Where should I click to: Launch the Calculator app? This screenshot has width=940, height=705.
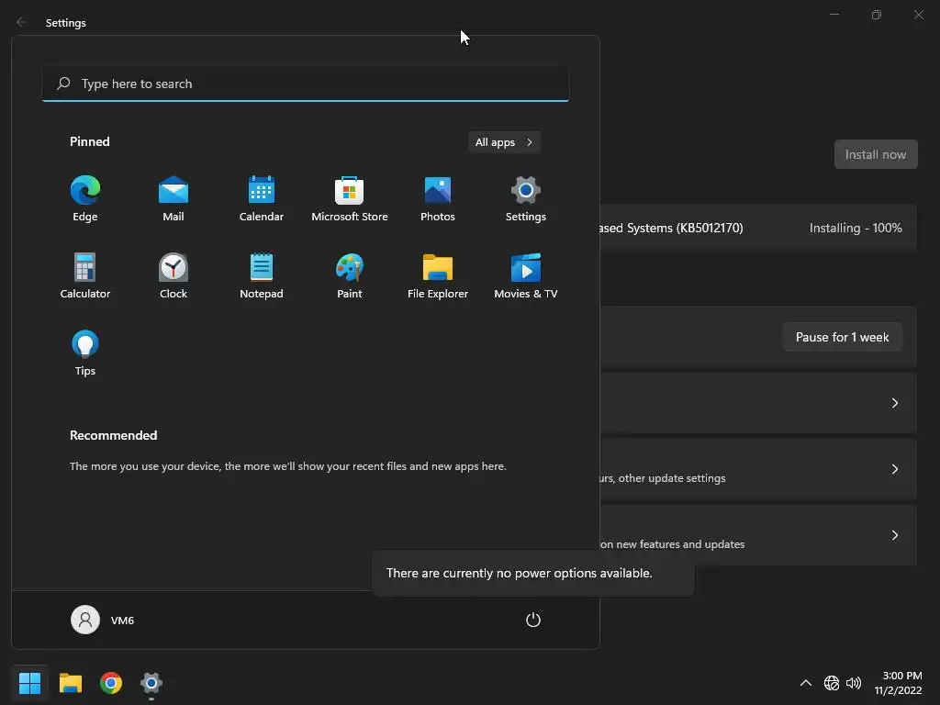click(85, 276)
